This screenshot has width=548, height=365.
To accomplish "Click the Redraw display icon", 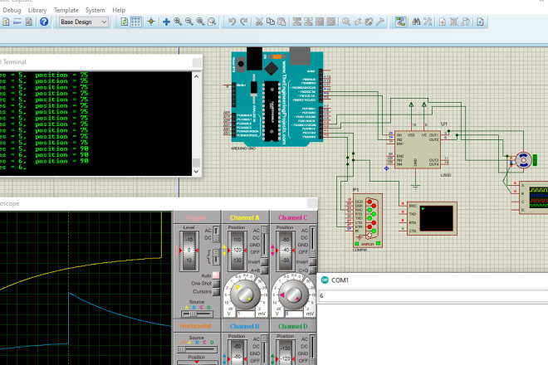I will (x=124, y=22).
